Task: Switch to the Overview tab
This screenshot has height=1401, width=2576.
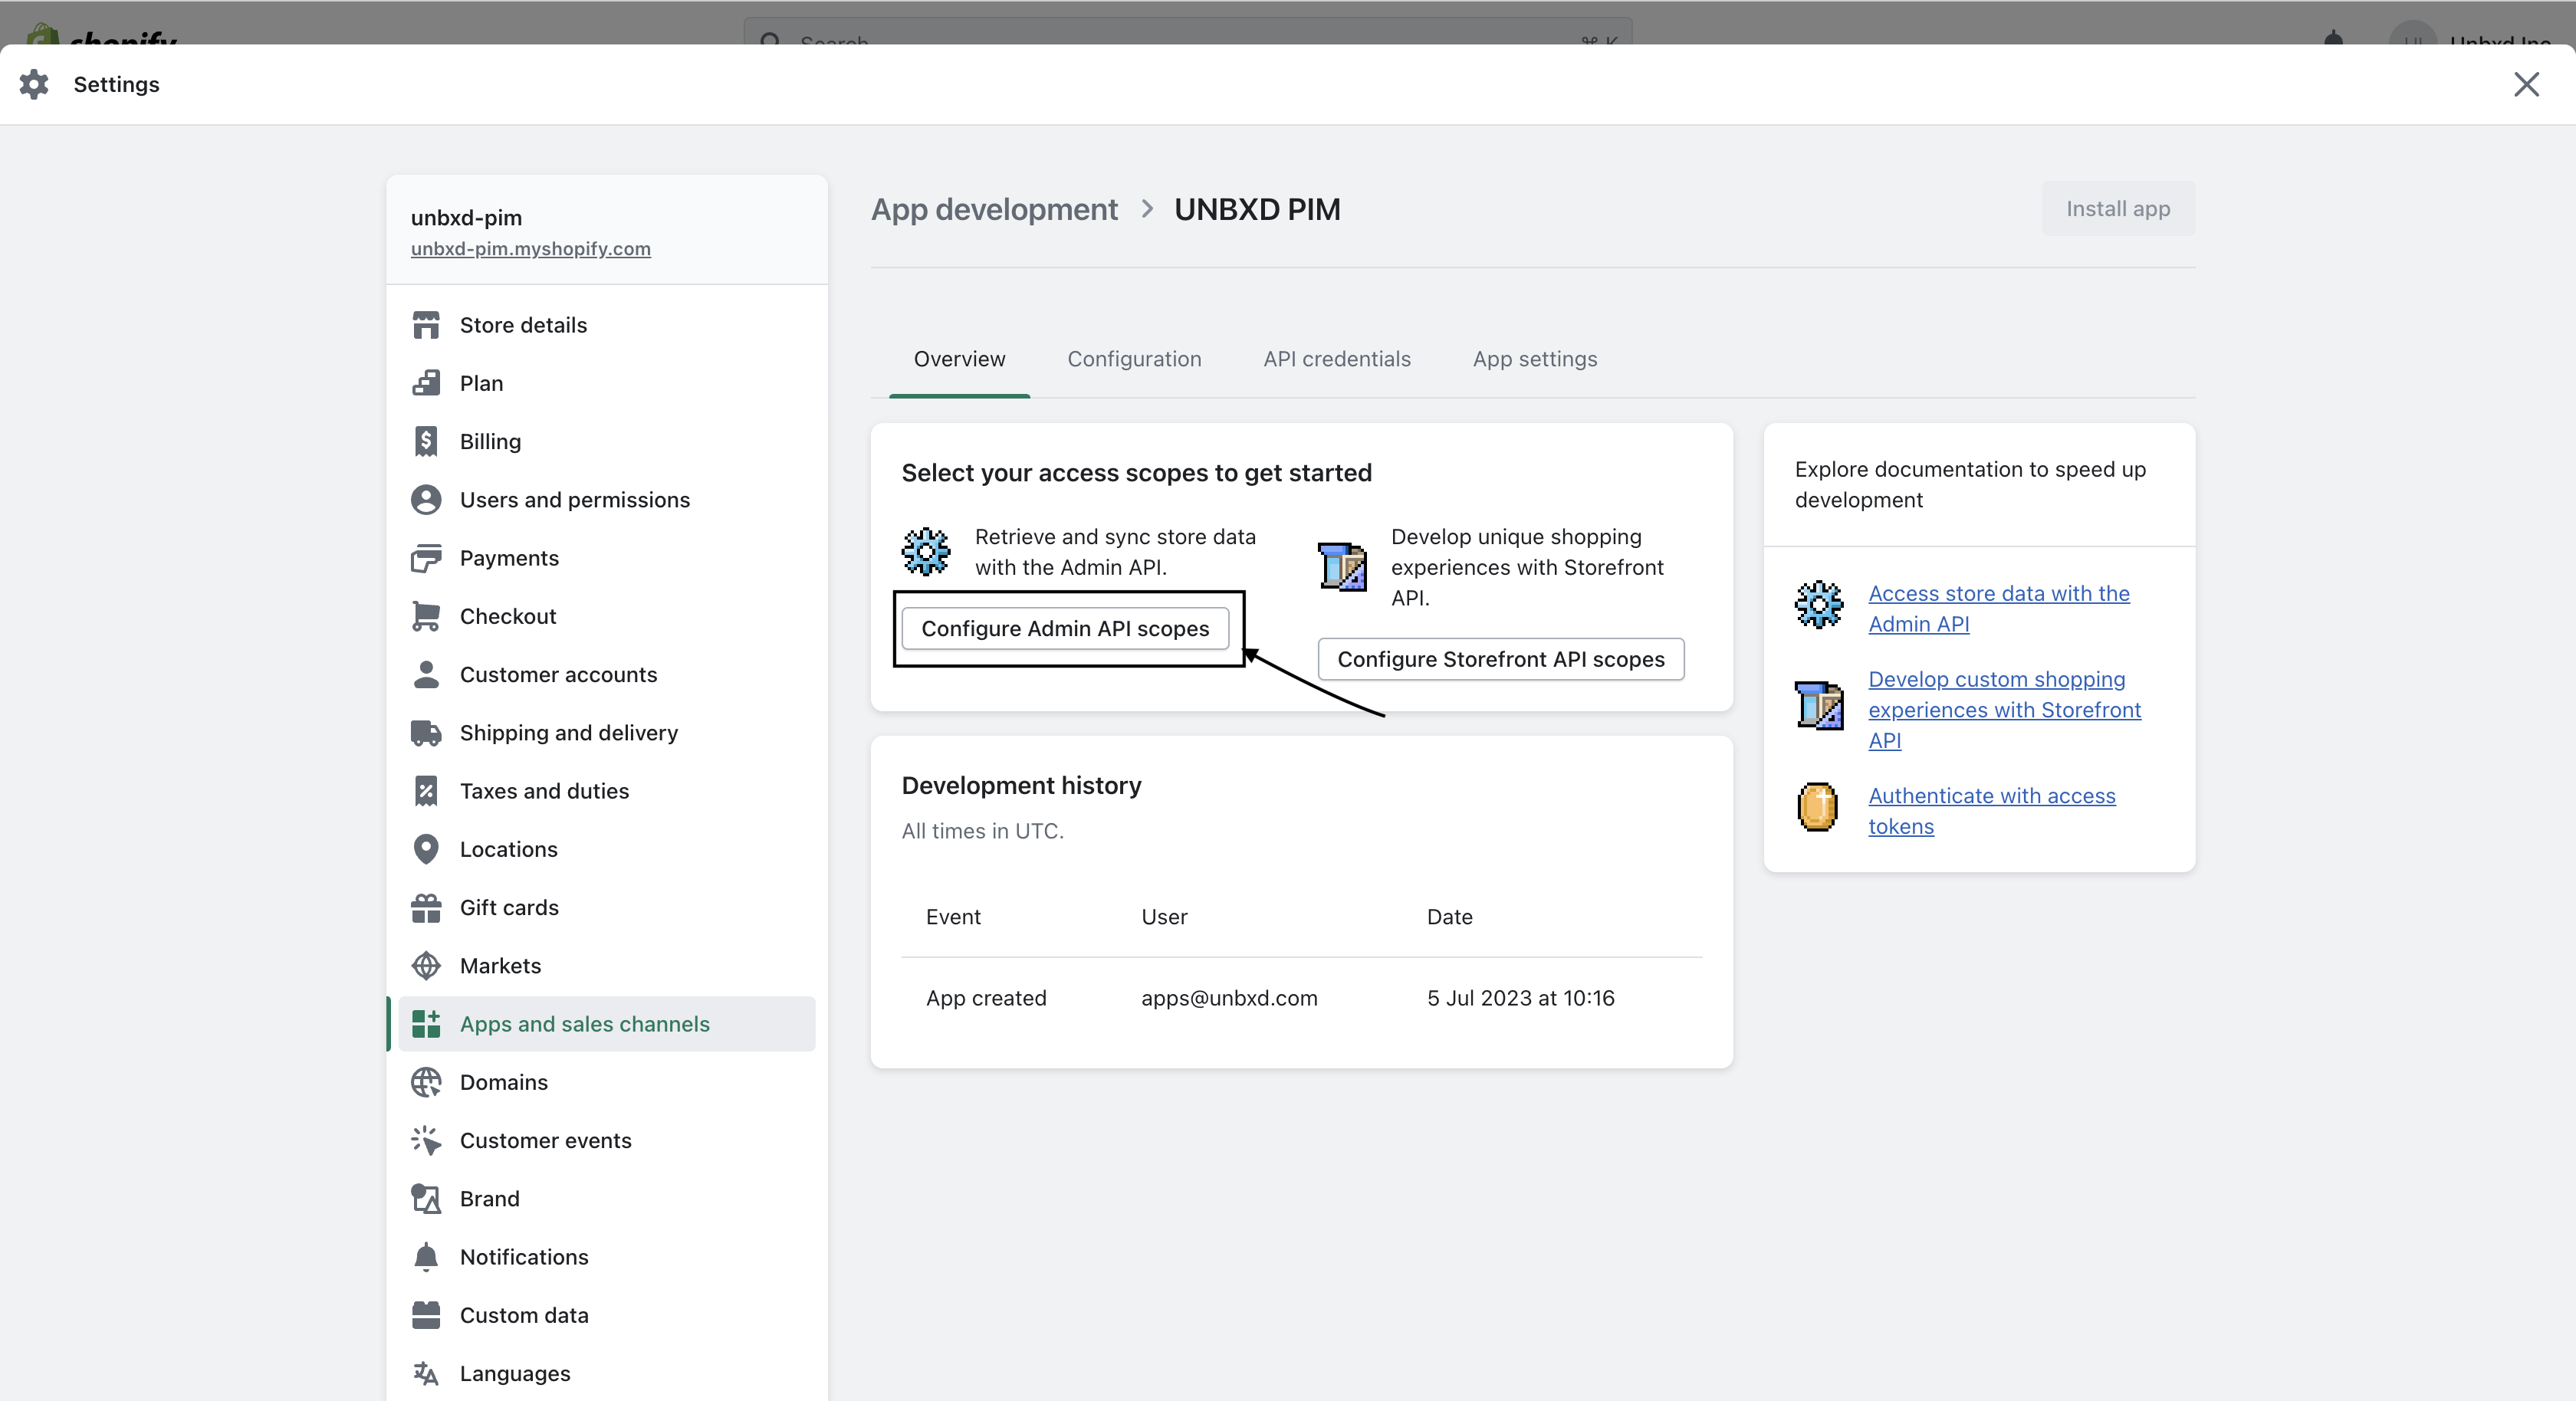Action: (x=959, y=359)
